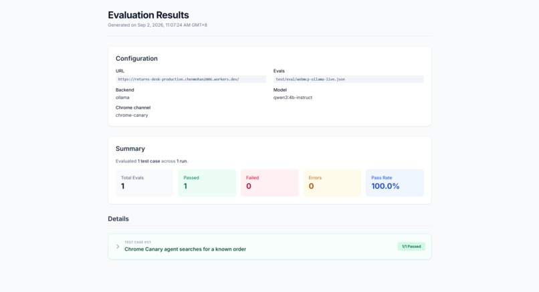Click the 'Evaluation Results' heading
This screenshot has height=292, width=539.
click(148, 15)
